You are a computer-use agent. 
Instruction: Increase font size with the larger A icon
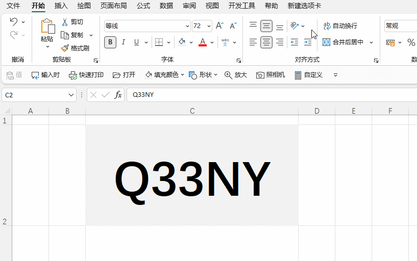pos(219,25)
